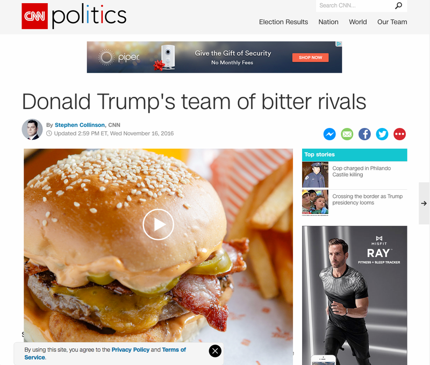The image size is (430, 365).
Task: Click the AdChoices icon on banner
Action: pyautogui.click(x=339, y=44)
